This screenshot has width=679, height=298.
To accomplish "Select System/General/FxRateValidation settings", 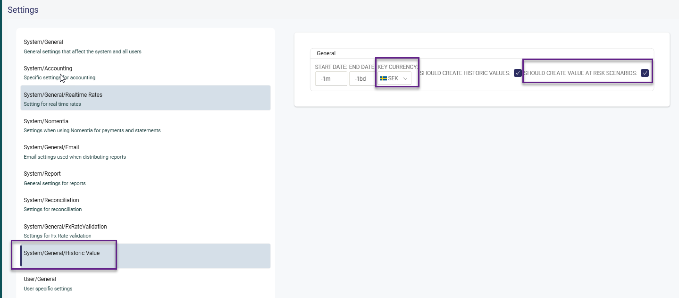I will pos(65,227).
